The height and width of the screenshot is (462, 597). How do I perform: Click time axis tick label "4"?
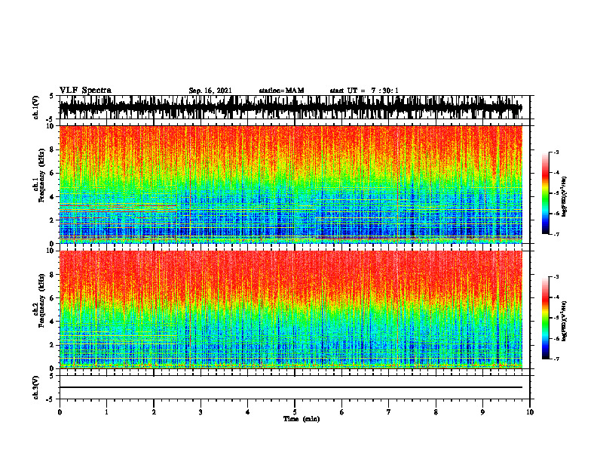click(x=248, y=412)
